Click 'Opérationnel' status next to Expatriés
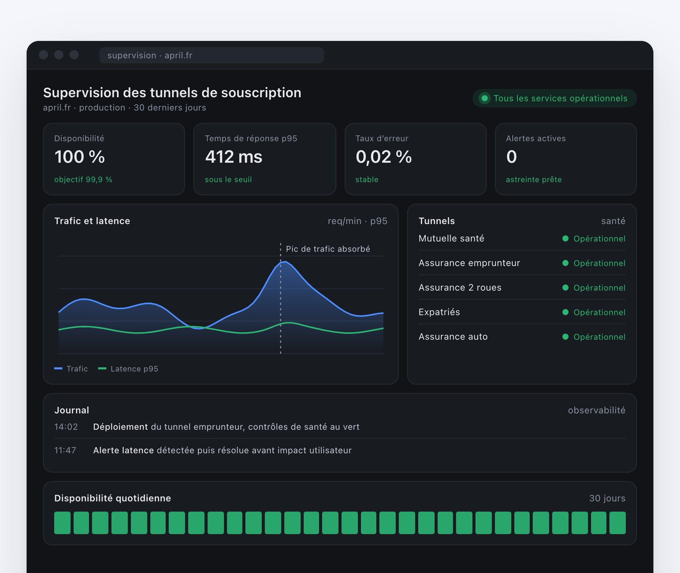Screen dimensions: 680x573 [600, 312]
